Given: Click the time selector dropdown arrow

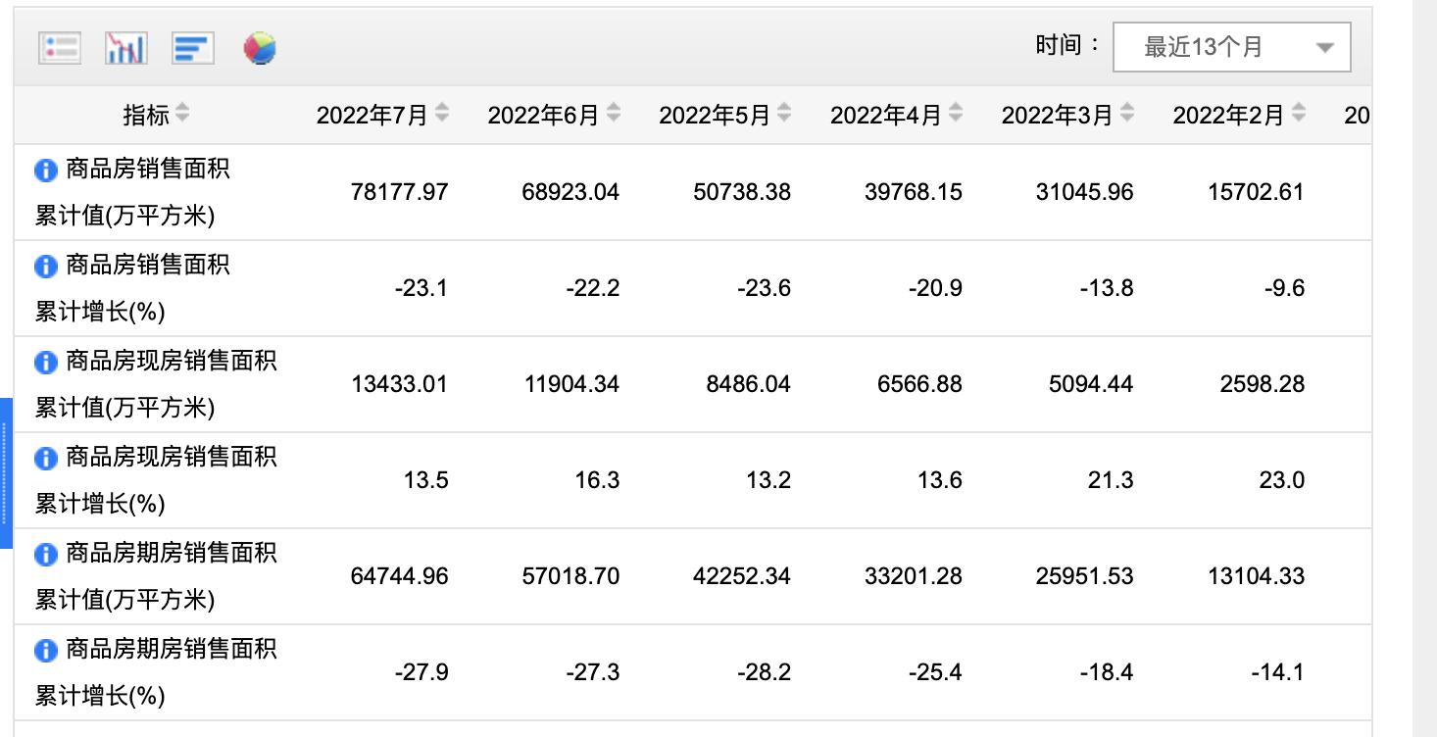Looking at the screenshot, I should pyautogui.click(x=1327, y=46).
